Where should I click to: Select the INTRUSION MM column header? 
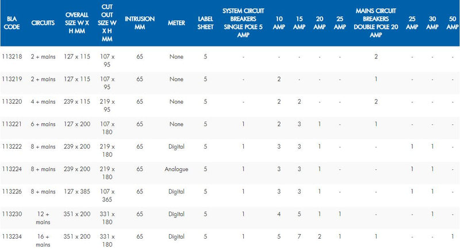[x=140, y=23]
